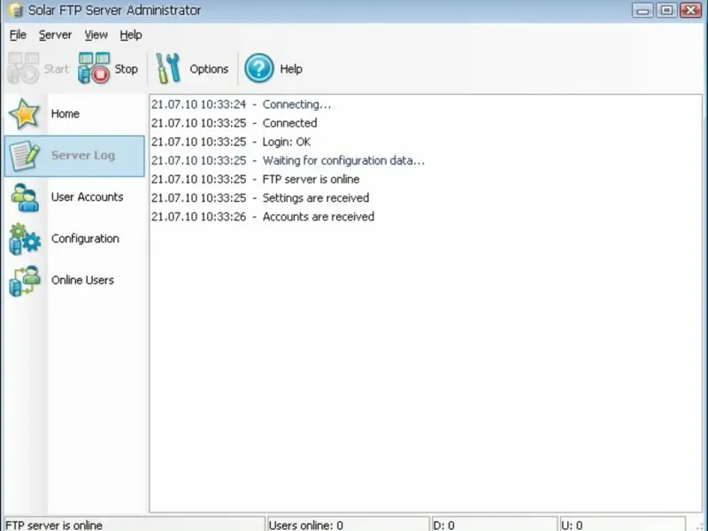Open the User Accounts section label

pyautogui.click(x=87, y=196)
